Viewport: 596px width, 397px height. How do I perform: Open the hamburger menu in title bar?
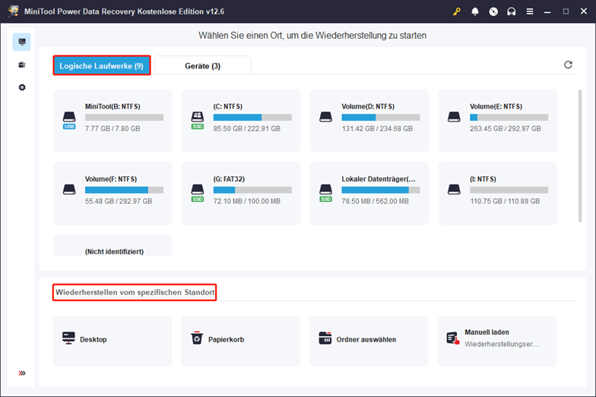point(529,11)
